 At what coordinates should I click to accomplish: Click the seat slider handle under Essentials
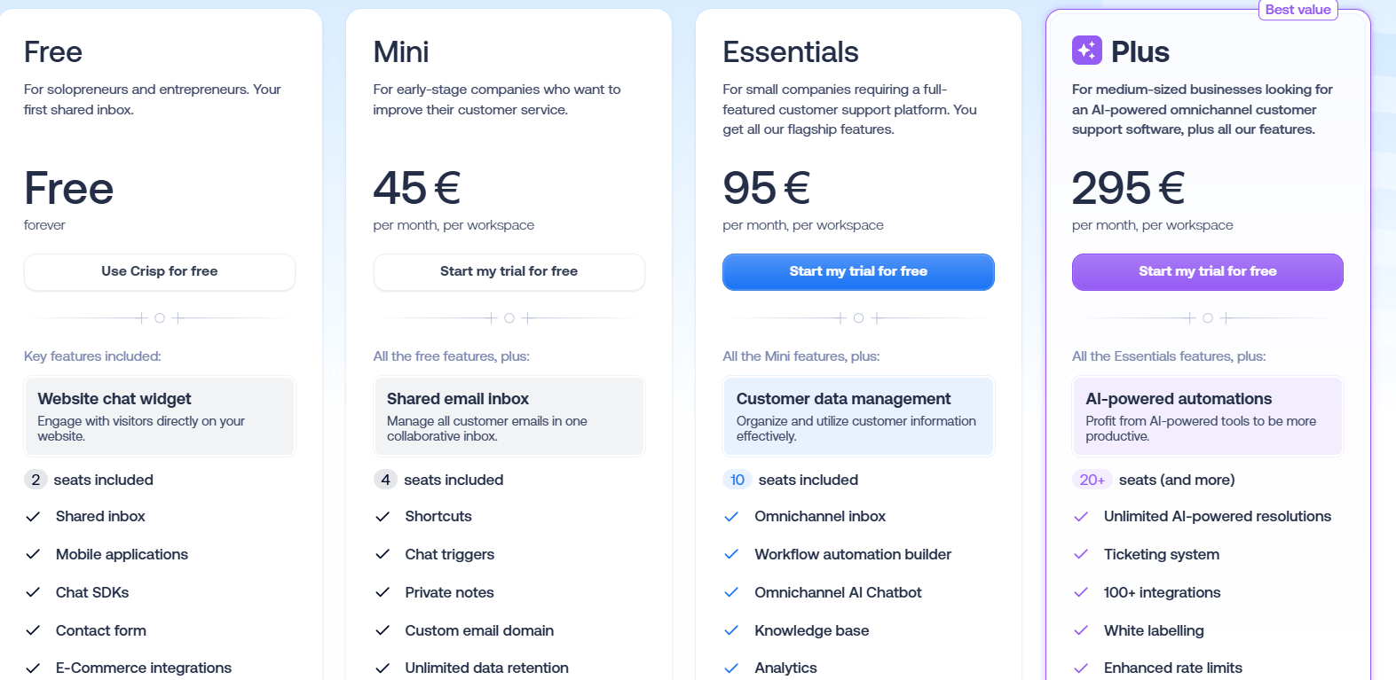tap(858, 317)
